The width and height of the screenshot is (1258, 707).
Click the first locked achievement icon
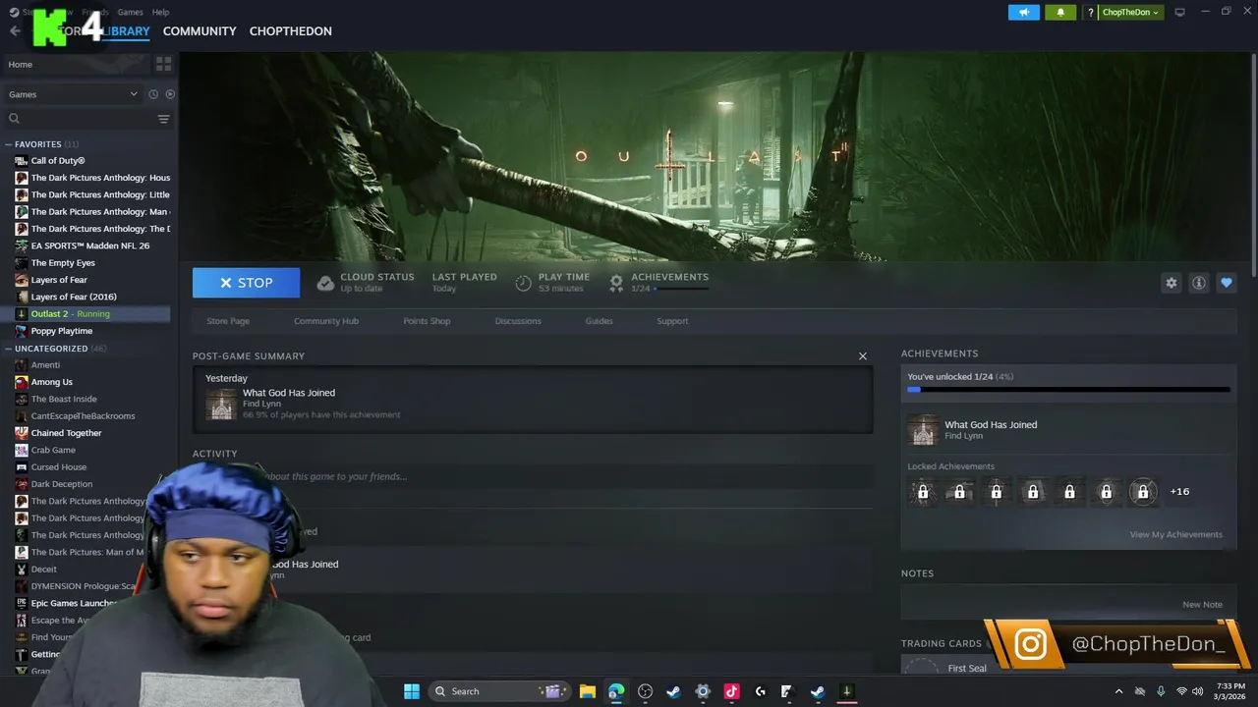923,492
